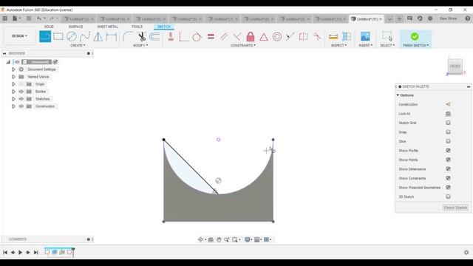Activate the Trim scissors tool

(x=141, y=36)
